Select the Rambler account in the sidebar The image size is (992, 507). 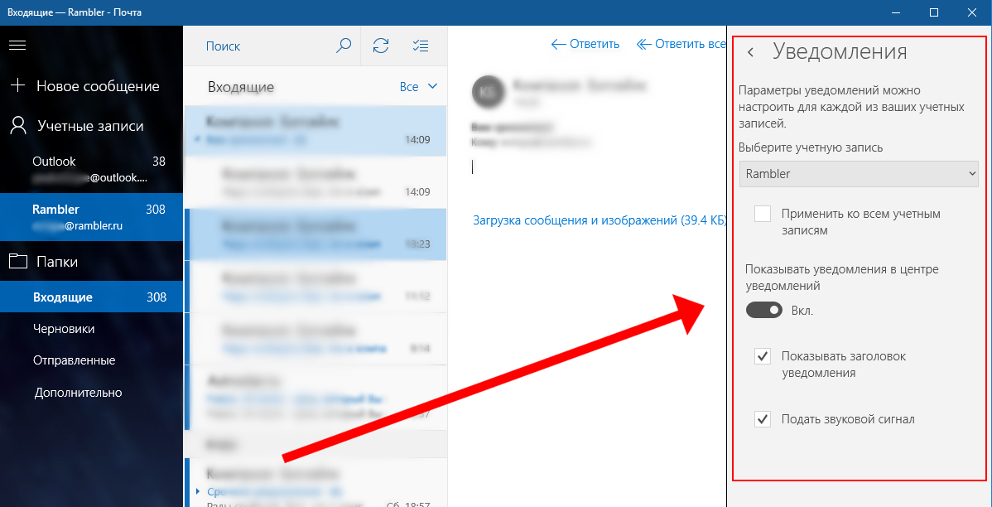coord(91,217)
